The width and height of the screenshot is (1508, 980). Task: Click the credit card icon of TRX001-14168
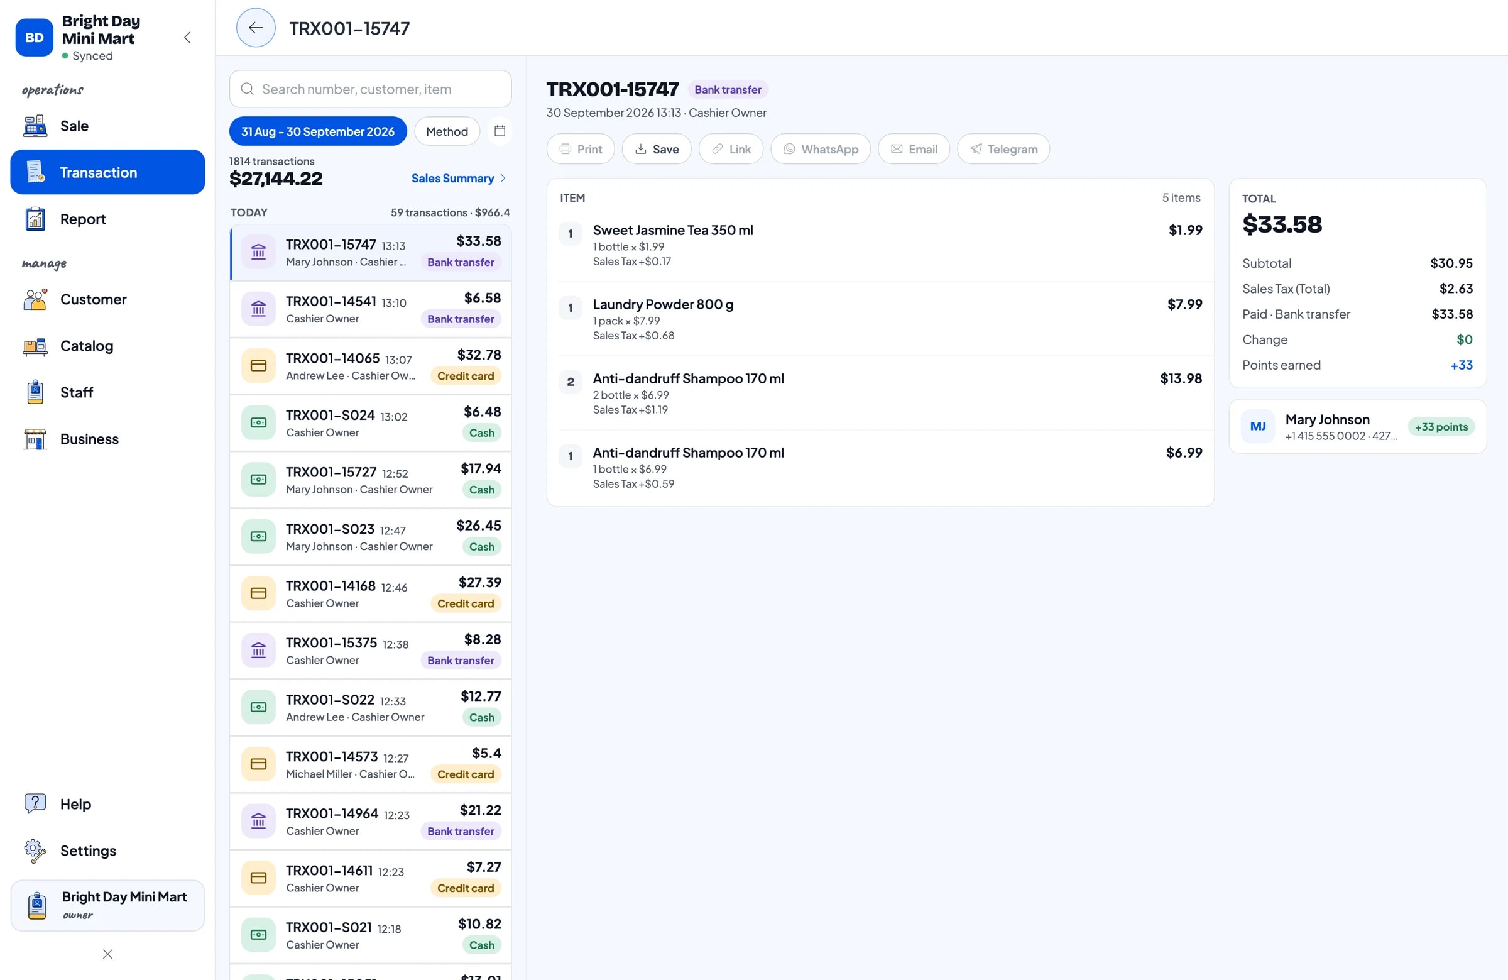(x=258, y=593)
